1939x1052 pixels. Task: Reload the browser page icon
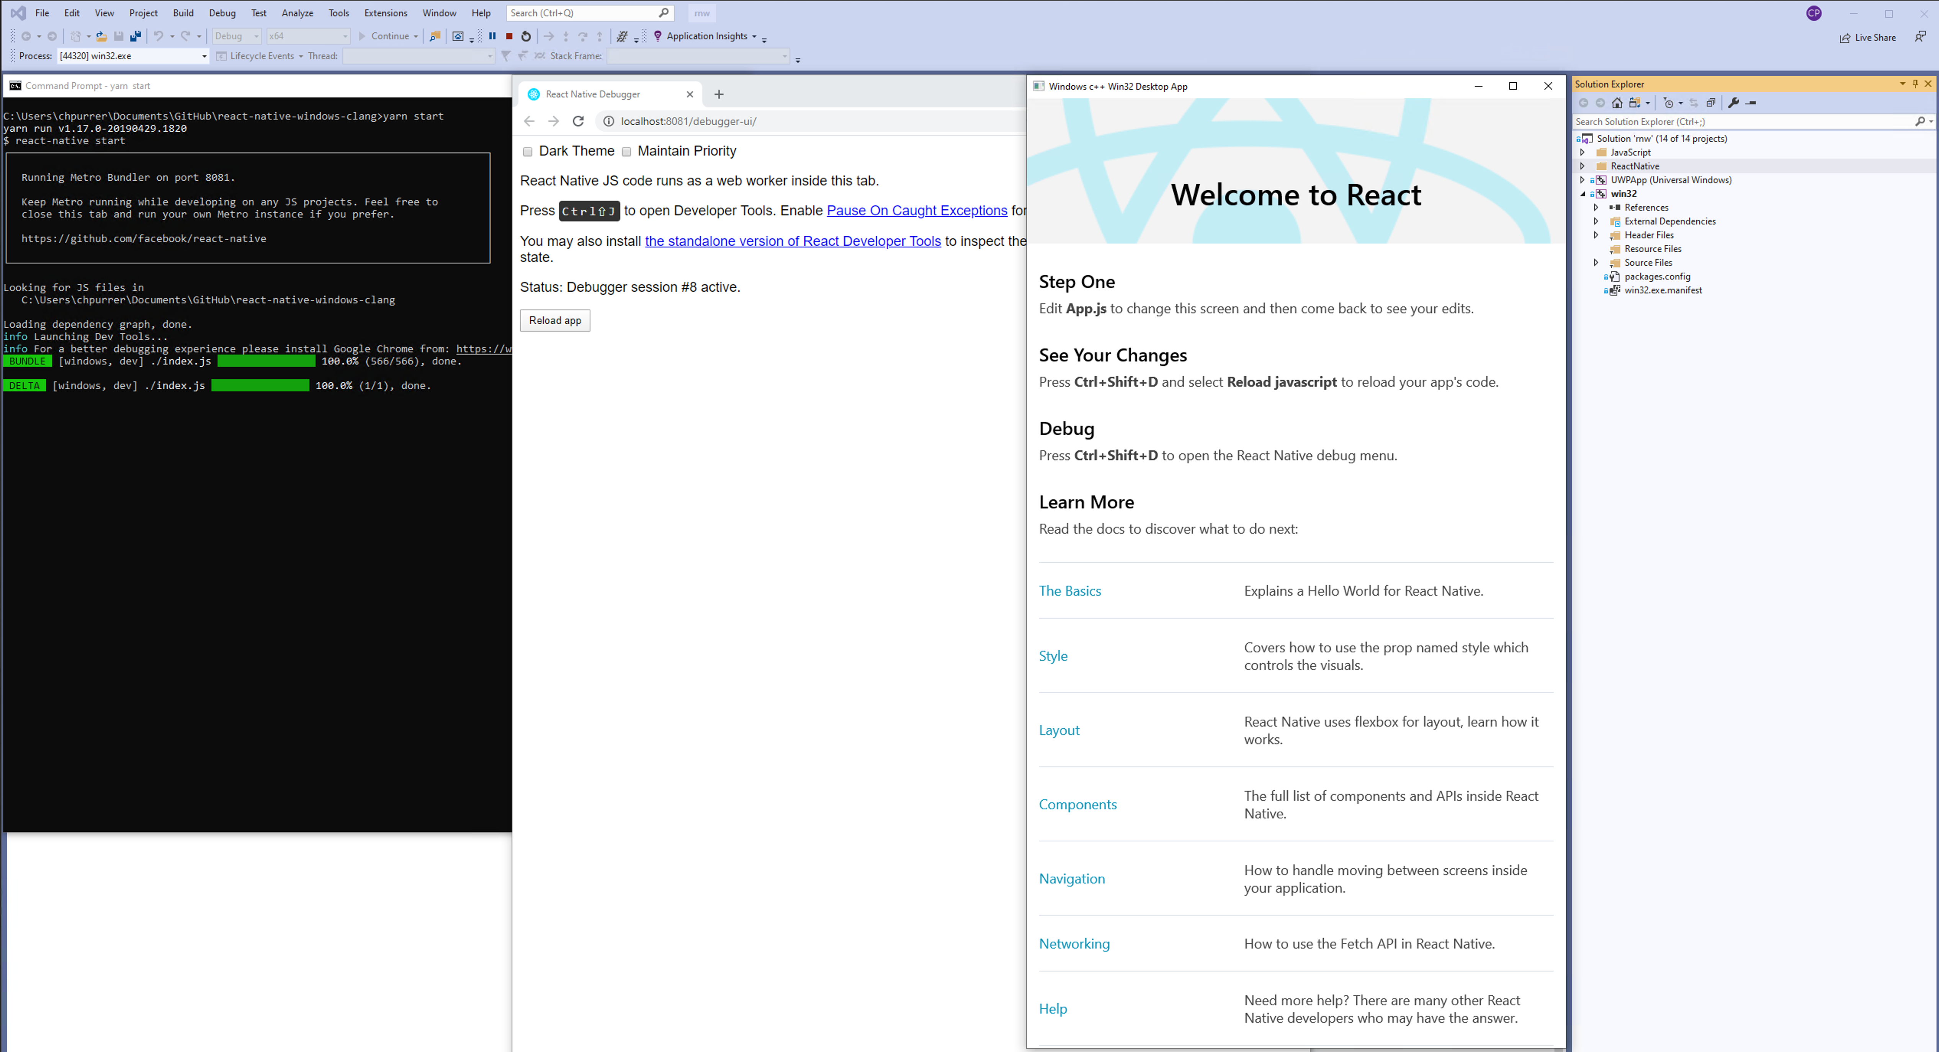point(578,121)
